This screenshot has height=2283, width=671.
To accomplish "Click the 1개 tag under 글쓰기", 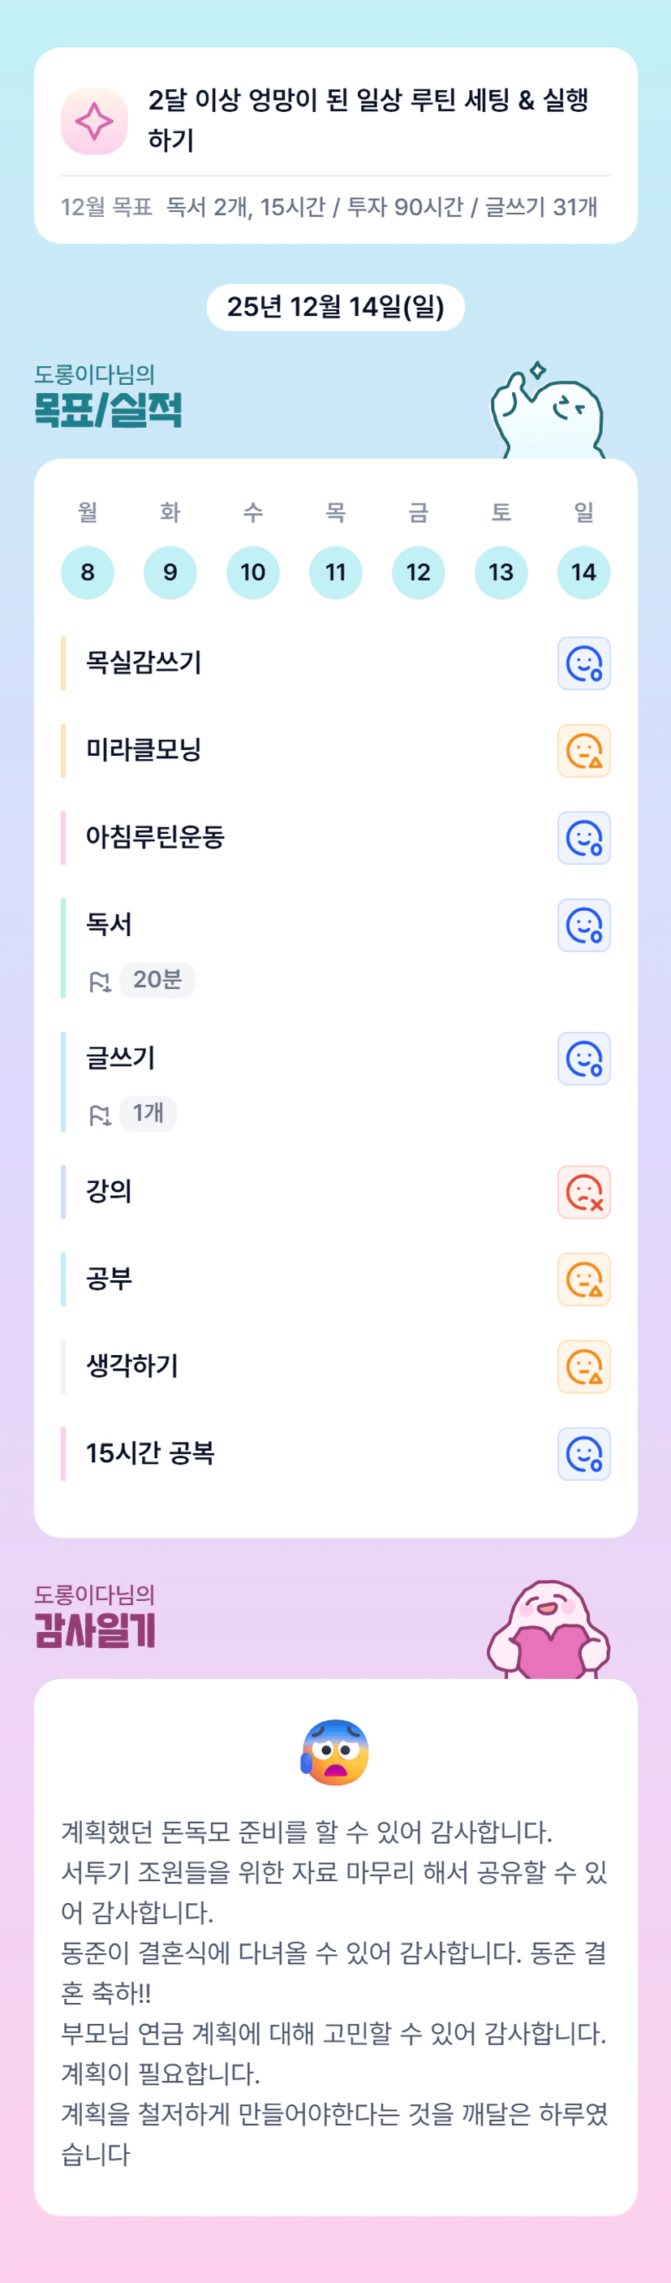I will pyautogui.click(x=148, y=1113).
